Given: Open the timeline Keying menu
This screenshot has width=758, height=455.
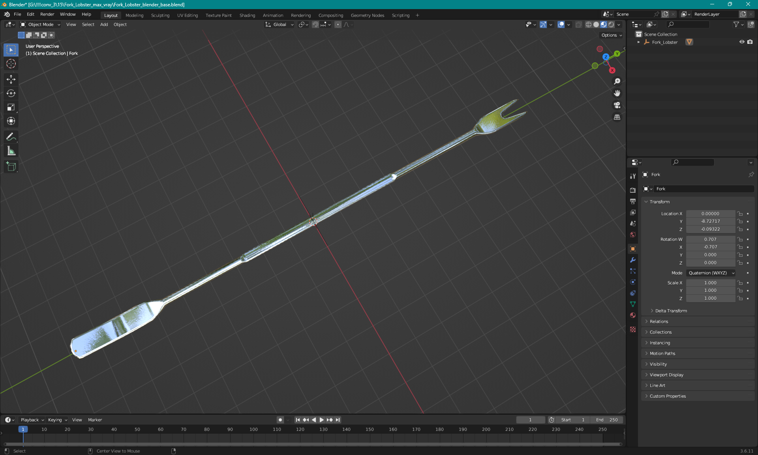Looking at the screenshot, I should (57, 420).
